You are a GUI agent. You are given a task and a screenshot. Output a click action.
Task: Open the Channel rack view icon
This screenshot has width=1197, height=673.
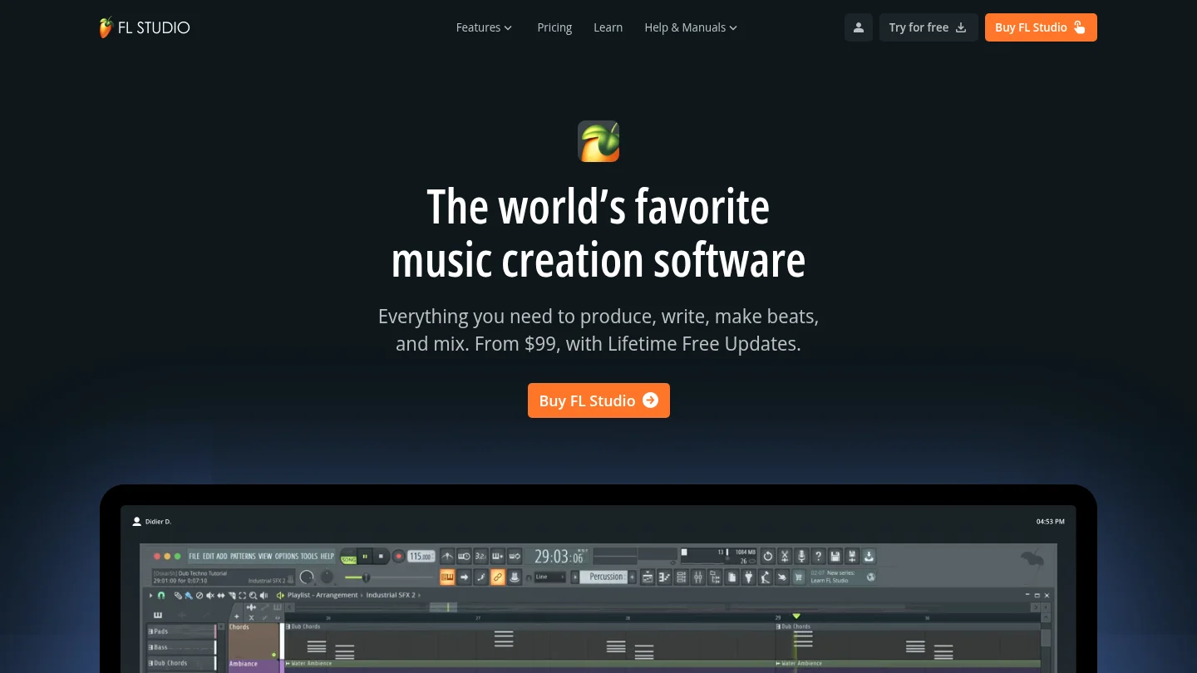(x=681, y=577)
